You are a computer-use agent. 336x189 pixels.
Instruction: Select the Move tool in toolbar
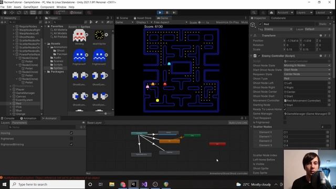click(x=12, y=13)
